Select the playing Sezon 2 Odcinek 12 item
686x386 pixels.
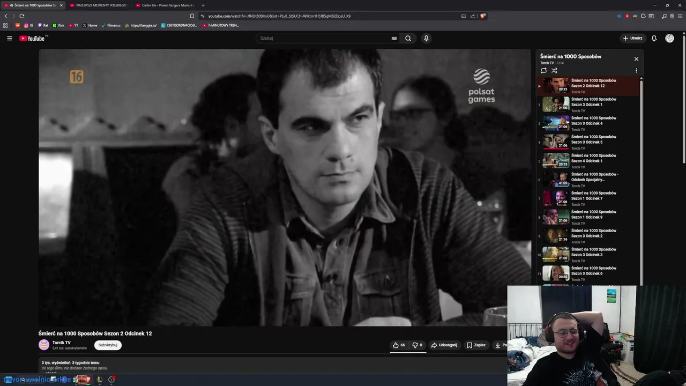click(x=588, y=85)
